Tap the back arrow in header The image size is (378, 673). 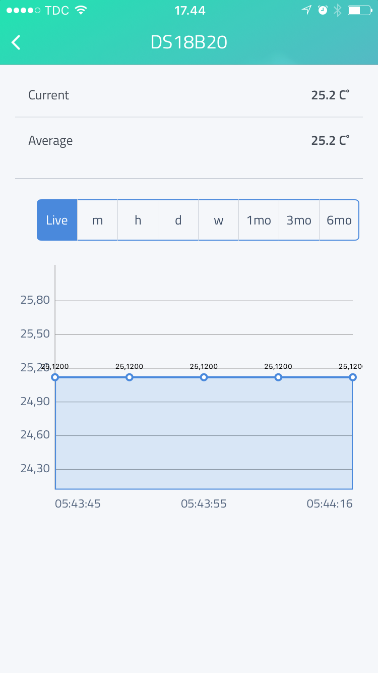pyautogui.click(x=16, y=42)
